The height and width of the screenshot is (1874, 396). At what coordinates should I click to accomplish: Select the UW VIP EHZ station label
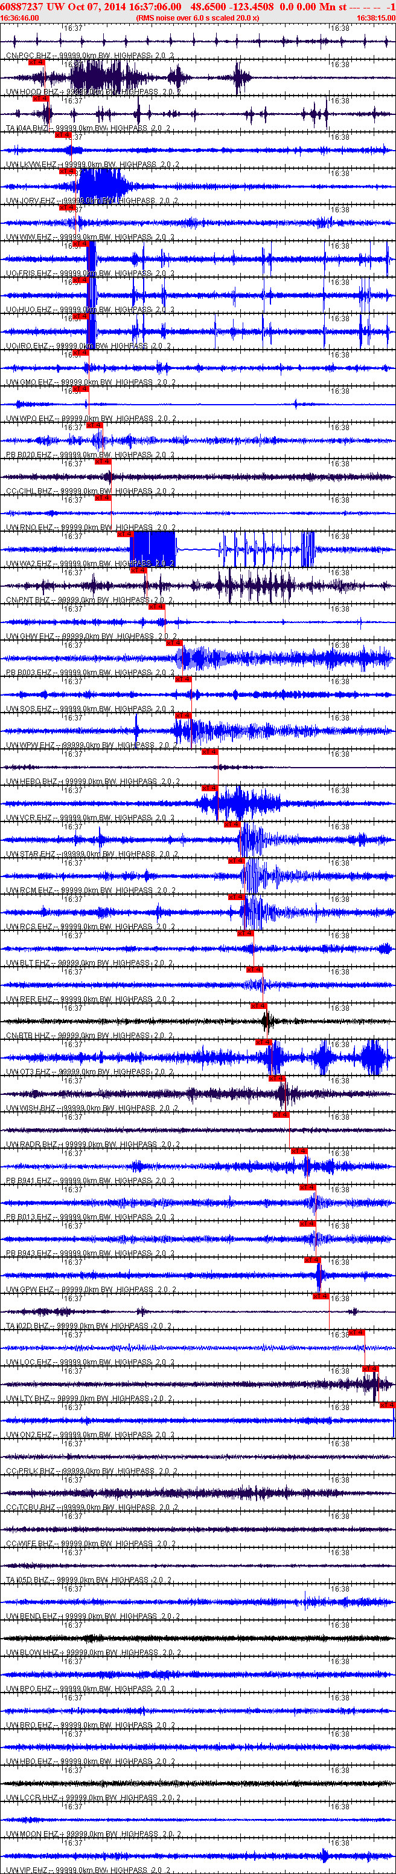(88, 1870)
